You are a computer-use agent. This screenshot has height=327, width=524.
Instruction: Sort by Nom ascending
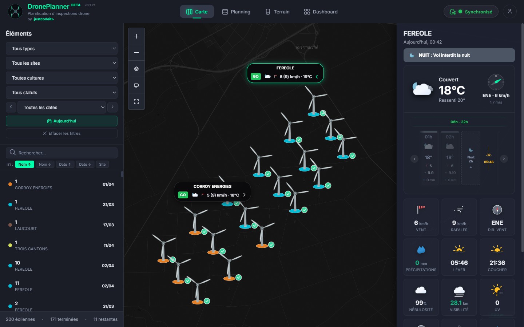pyautogui.click(x=25, y=164)
